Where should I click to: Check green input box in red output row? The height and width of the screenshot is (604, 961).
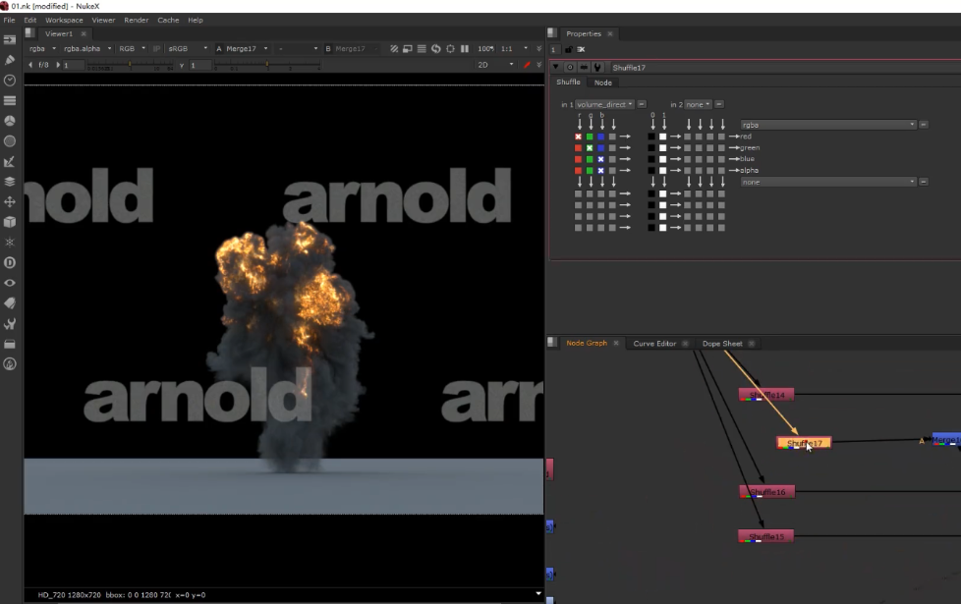pyautogui.click(x=590, y=137)
